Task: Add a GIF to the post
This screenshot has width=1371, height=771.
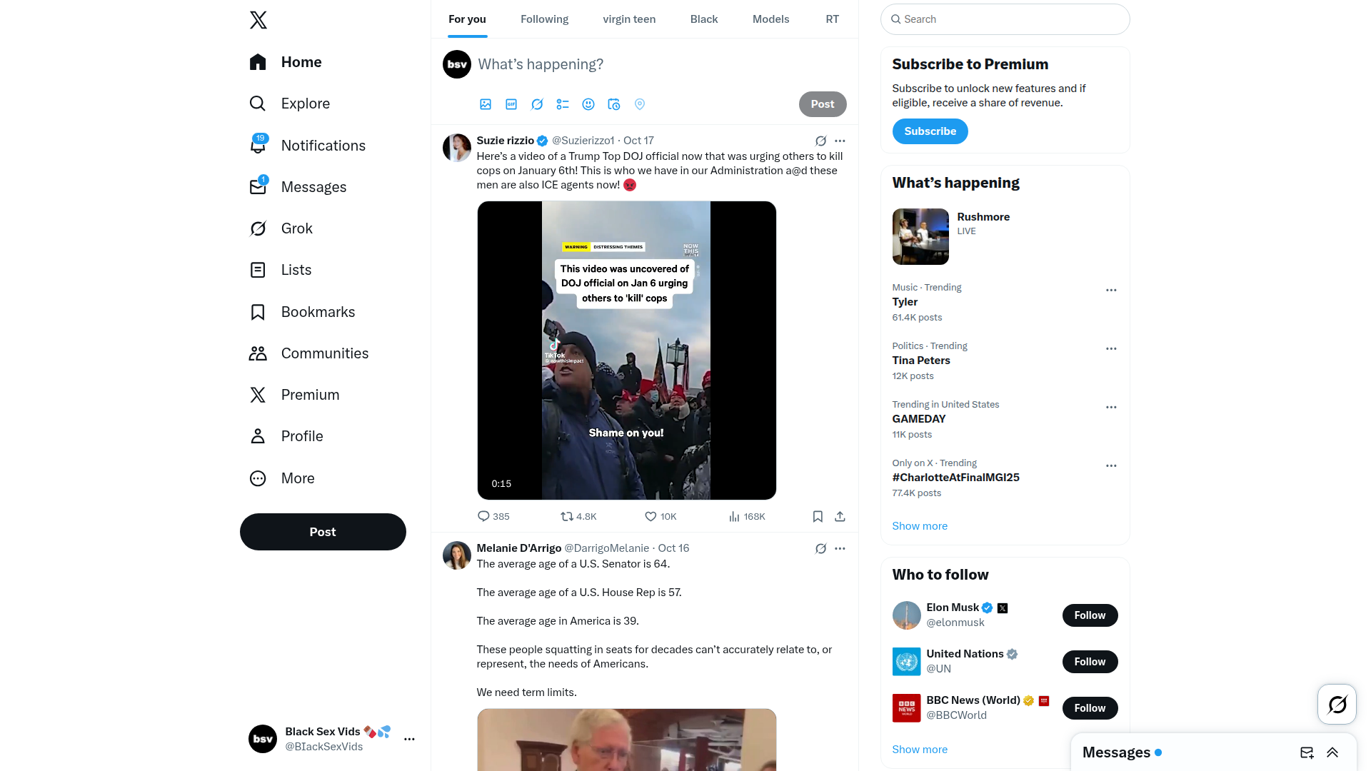Action: click(511, 104)
